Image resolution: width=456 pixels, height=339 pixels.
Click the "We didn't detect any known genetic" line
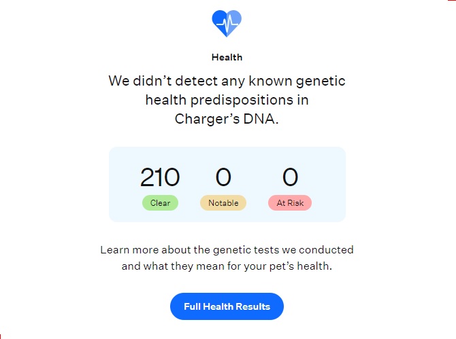(227, 82)
